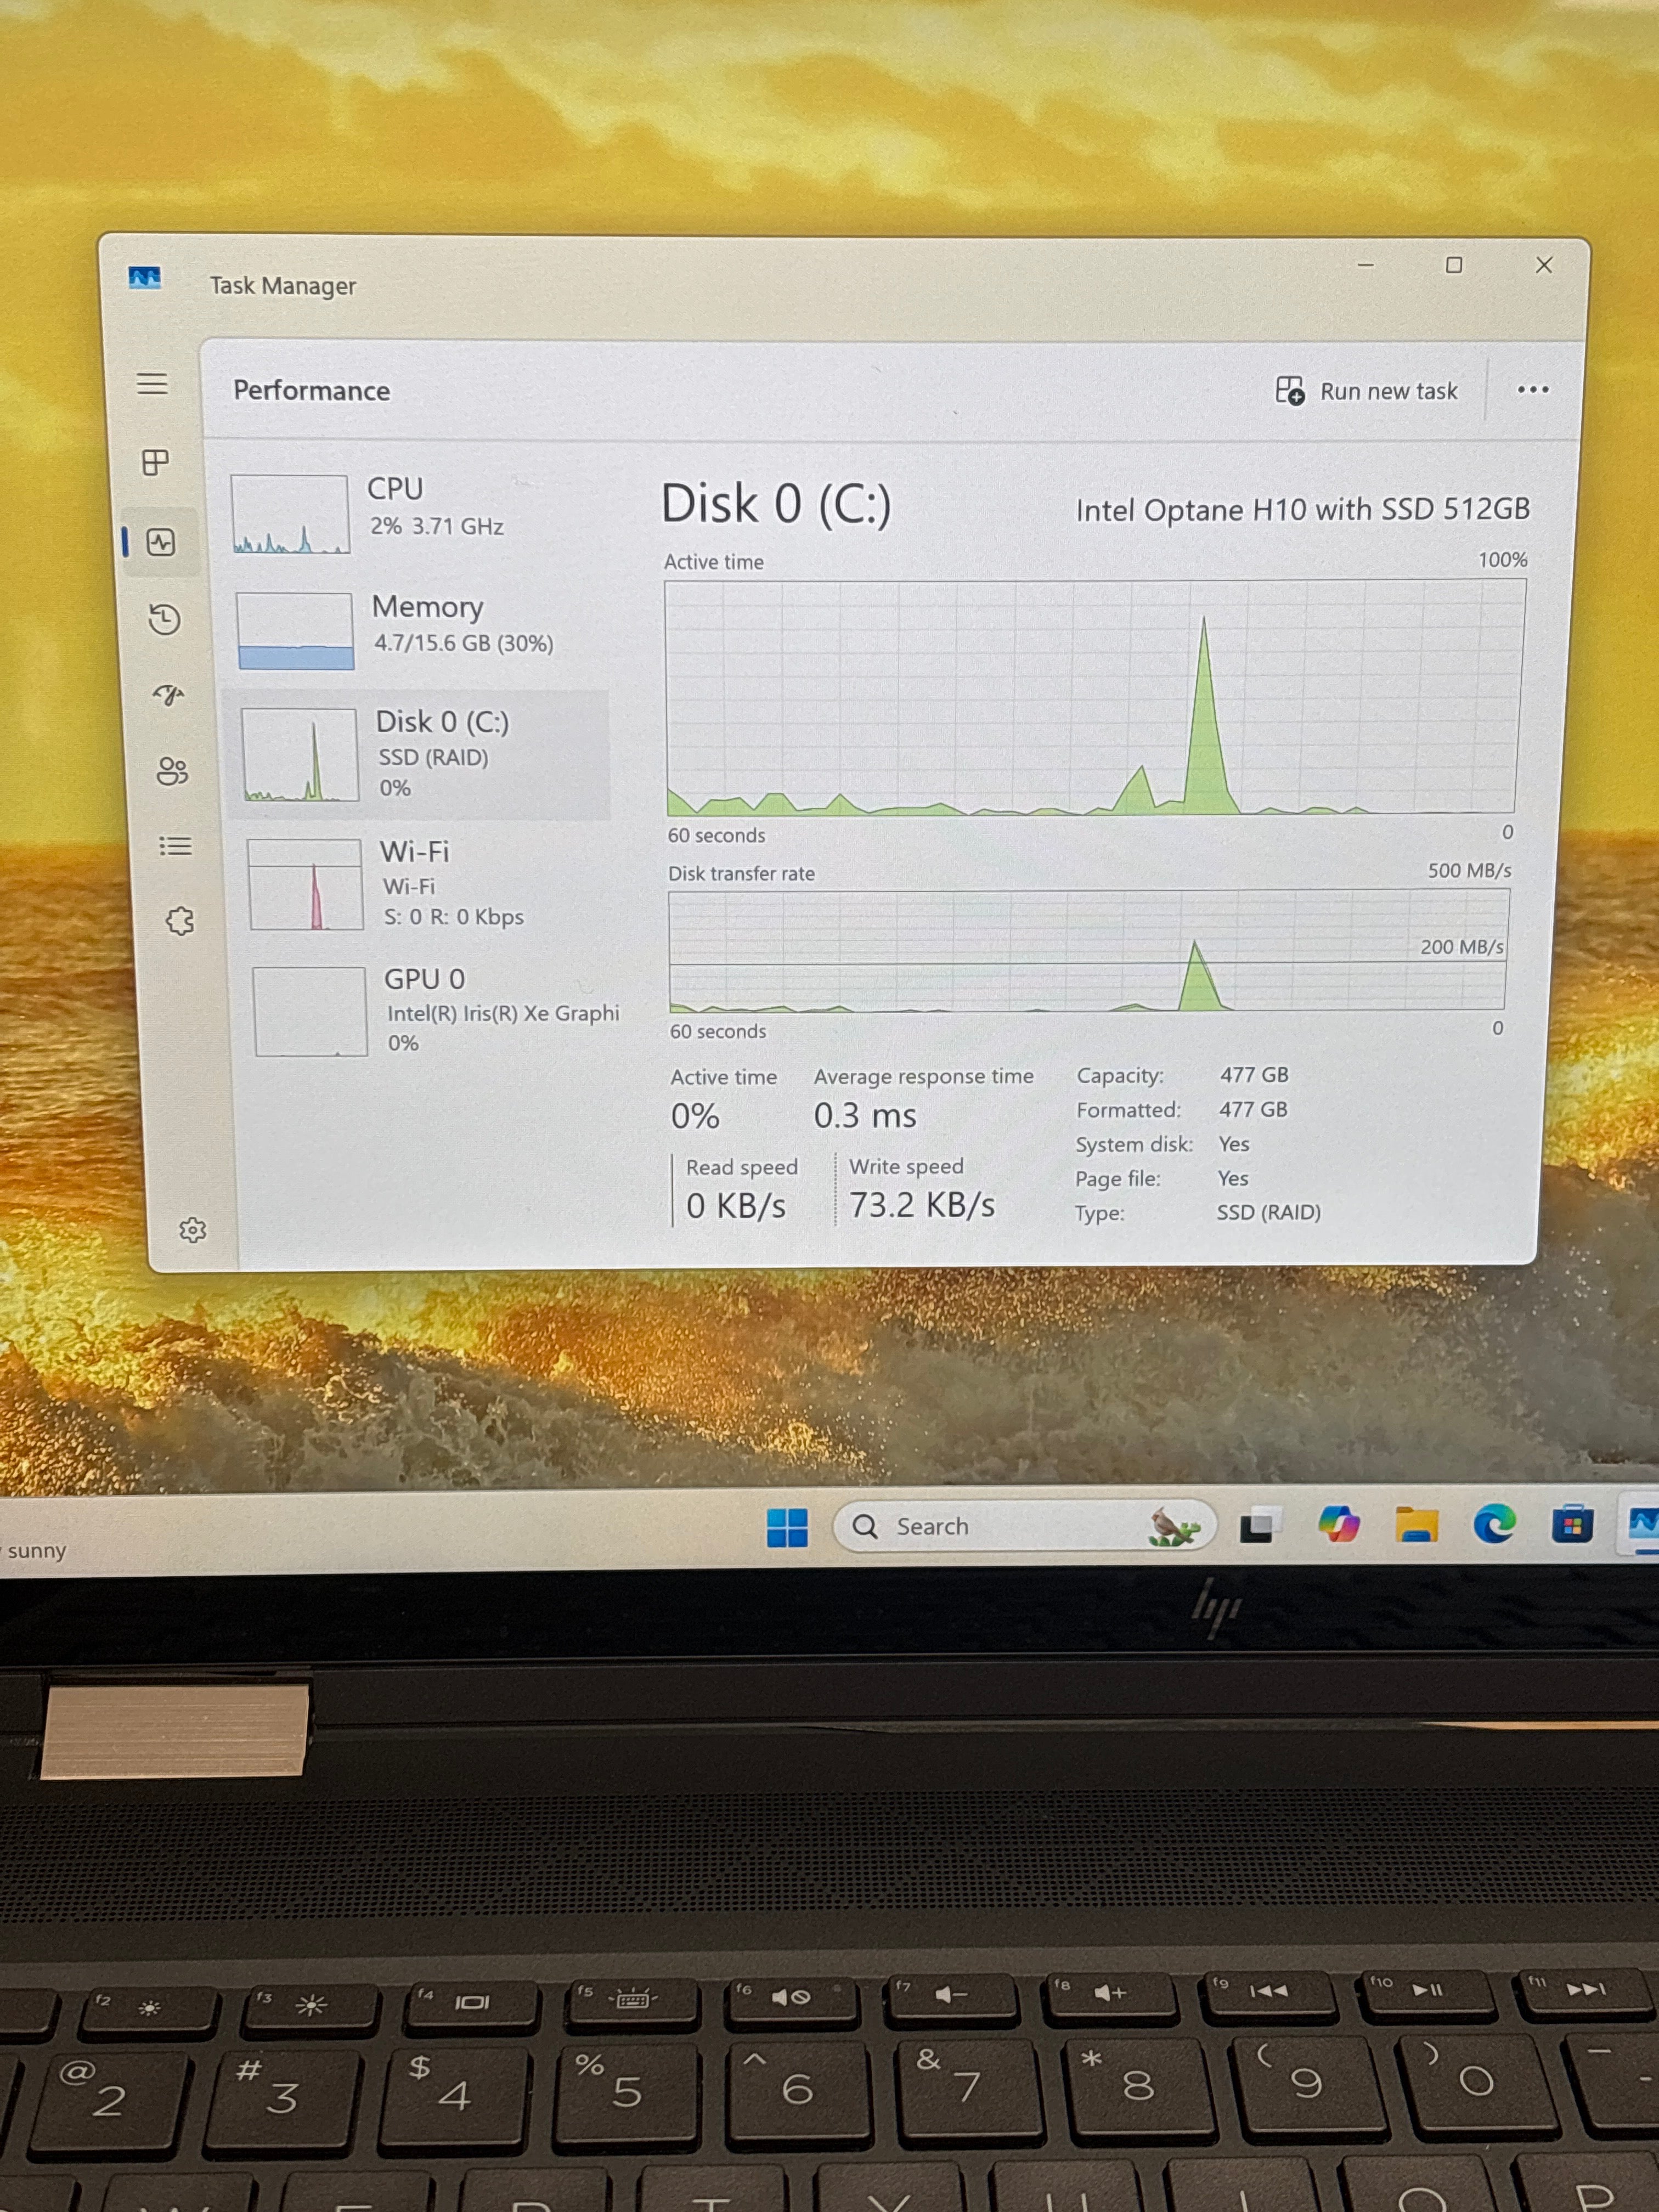Open File Explorer from the taskbar
This screenshot has height=2212, width=1659.
click(1416, 1525)
